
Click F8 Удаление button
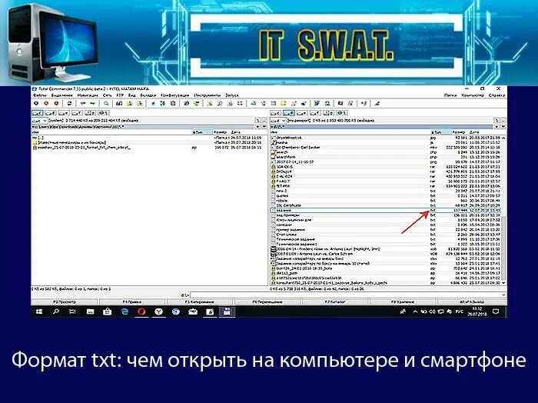(403, 301)
